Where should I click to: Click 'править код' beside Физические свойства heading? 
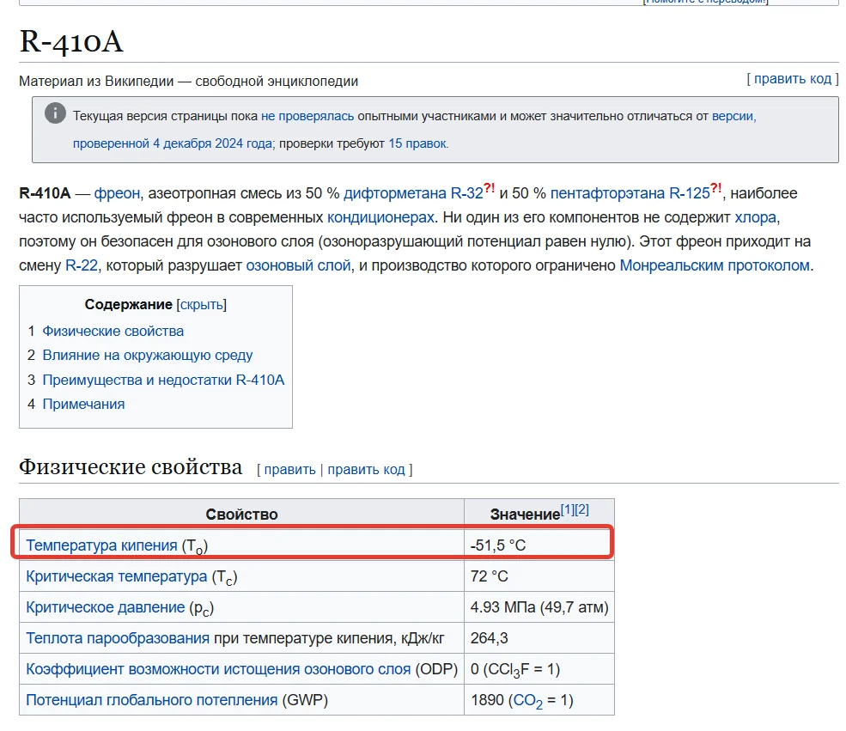(366, 469)
